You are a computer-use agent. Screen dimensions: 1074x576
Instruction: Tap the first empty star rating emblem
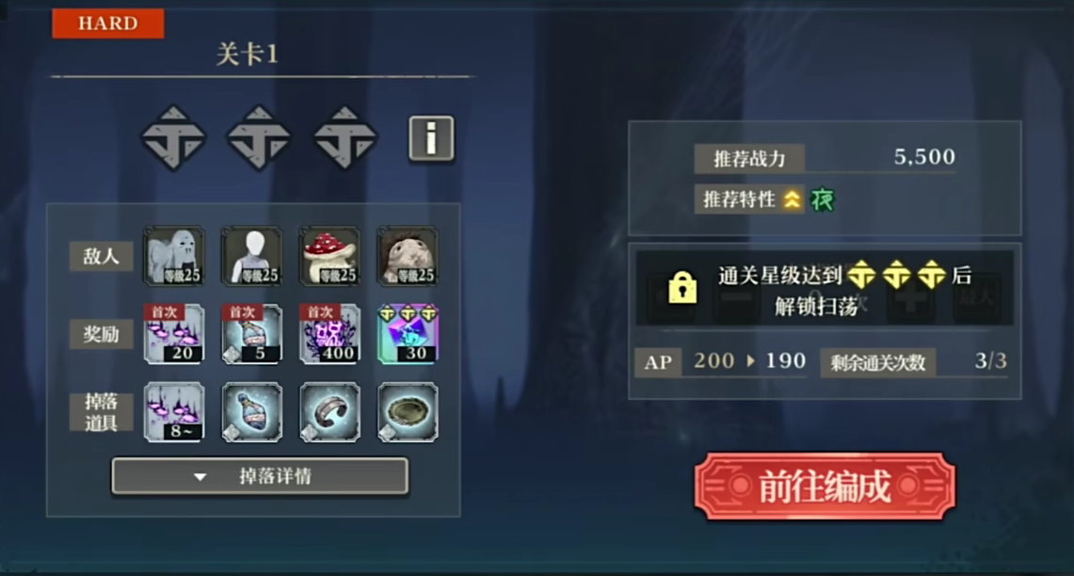(173, 137)
